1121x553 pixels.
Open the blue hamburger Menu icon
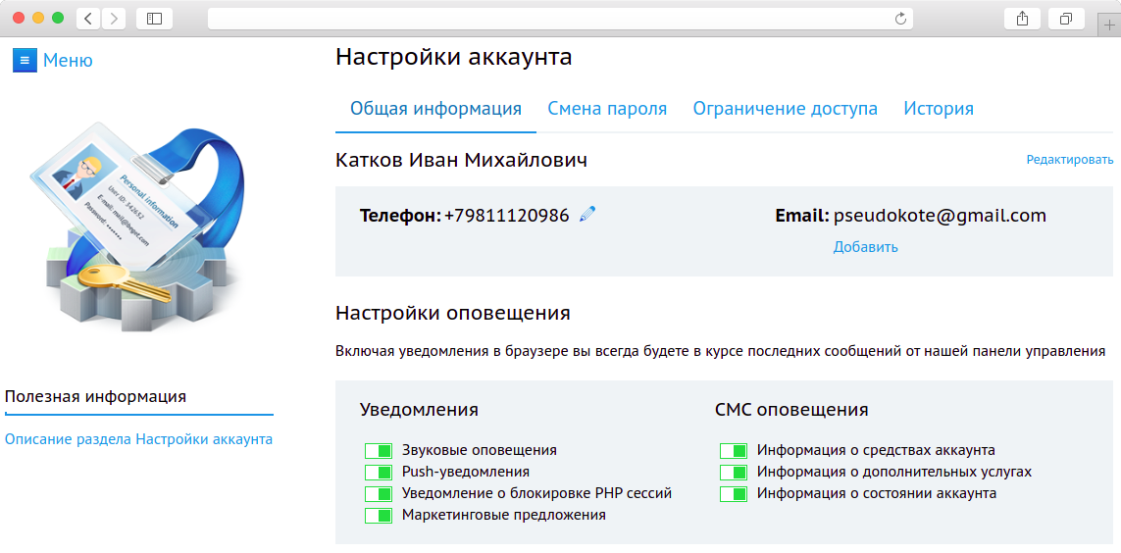click(25, 60)
